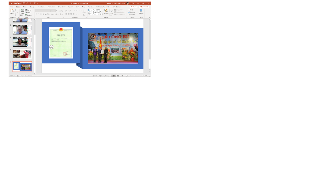Open the Shape Fill dropdown
Viewport: 310px width, 174px height.
point(119,10)
